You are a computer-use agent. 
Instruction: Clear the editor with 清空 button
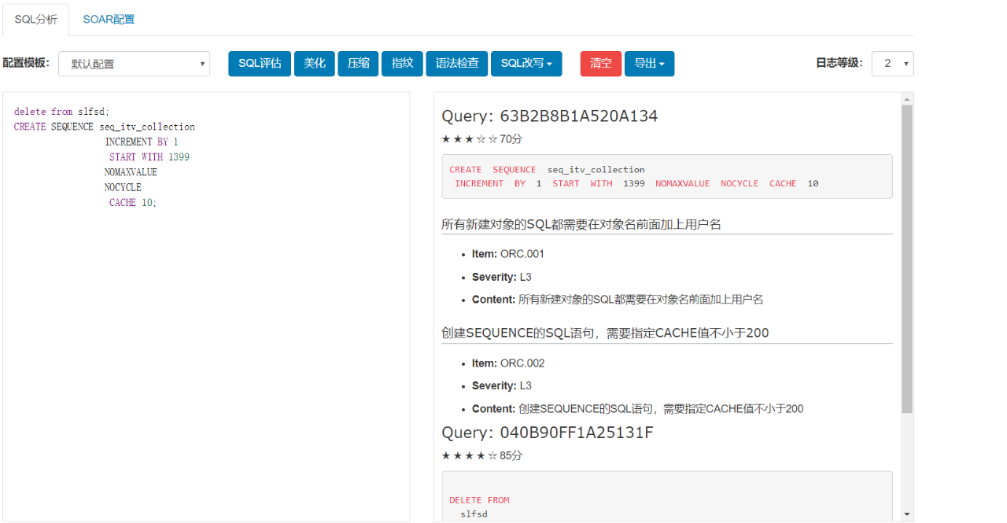(601, 64)
